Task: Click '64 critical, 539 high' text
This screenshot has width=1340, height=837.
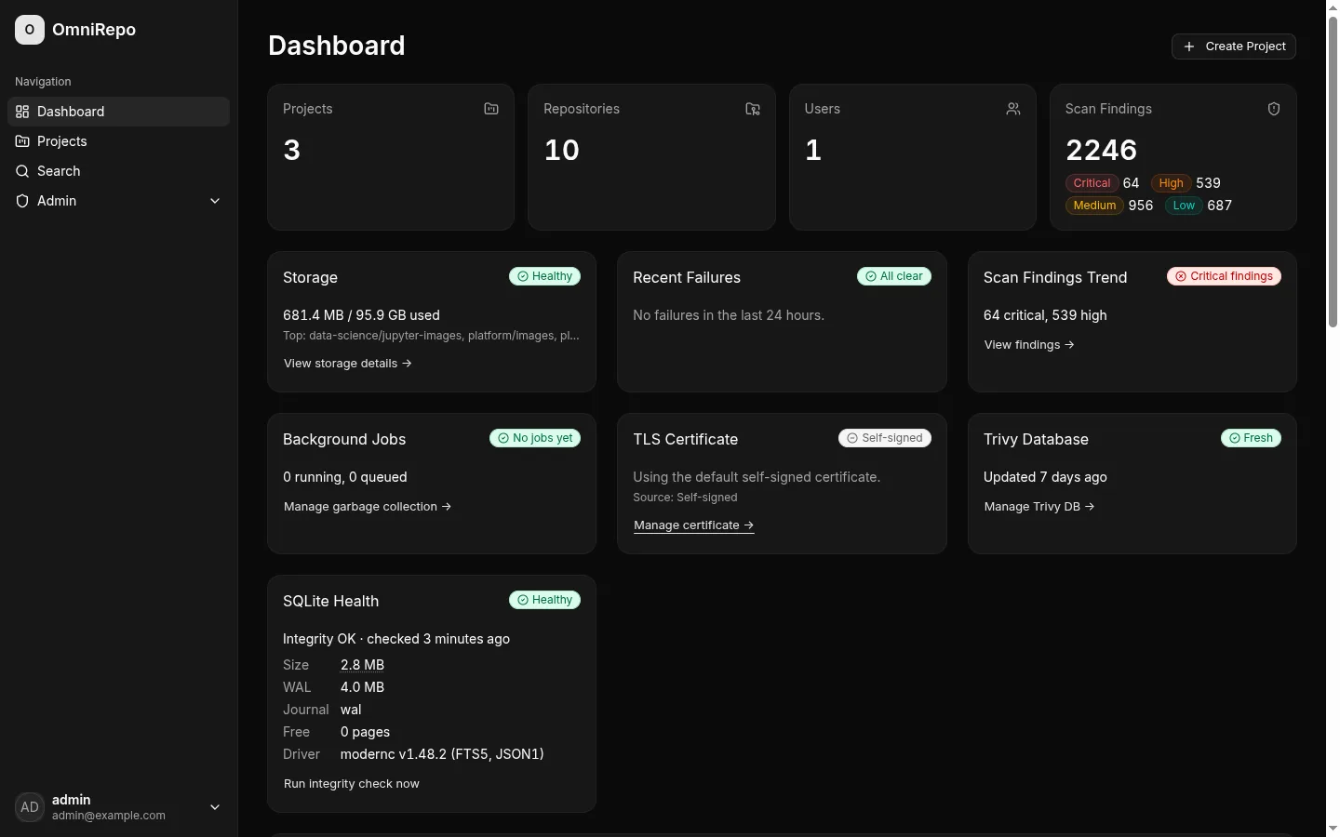Action: (1045, 315)
